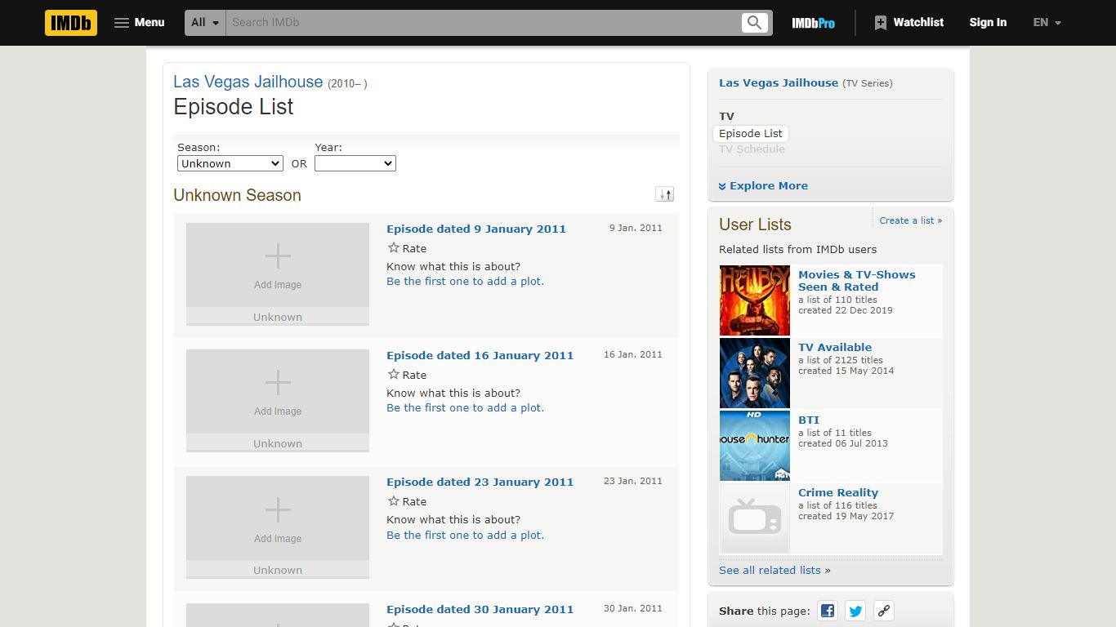Copy page link via chain icon
Image resolution: width=1116 pixels, height=627 pixels.
(x=883, y=611)
